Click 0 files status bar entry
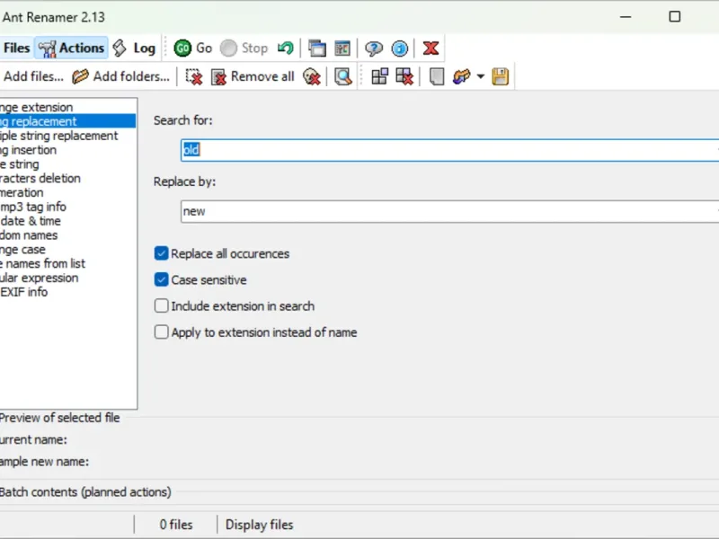 (176, 525)
